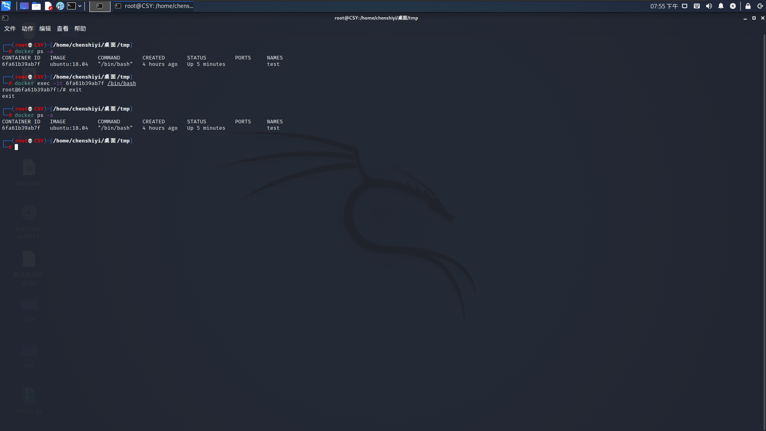Click the lock screen icon
This screenshot has width=766, height=431.
point(748,6)
